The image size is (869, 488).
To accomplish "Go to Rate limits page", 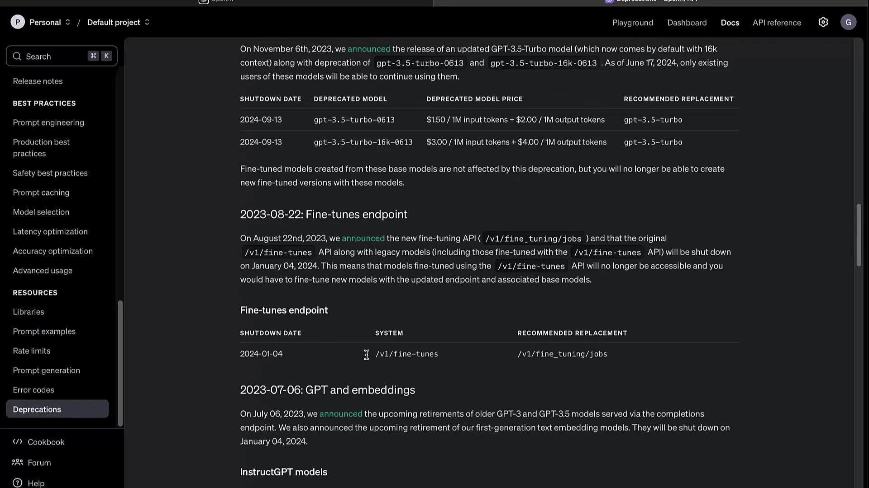I will pos(32,351).
